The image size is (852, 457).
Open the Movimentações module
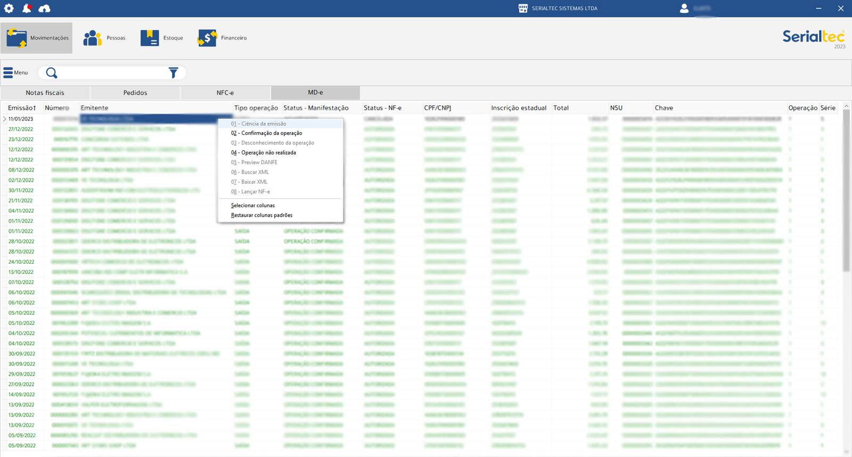tap(36, 38)
